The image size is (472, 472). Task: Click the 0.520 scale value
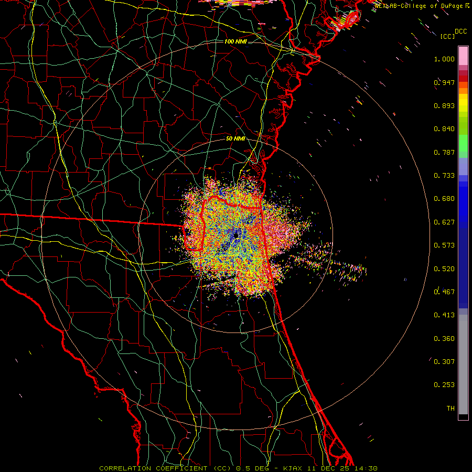444,269
